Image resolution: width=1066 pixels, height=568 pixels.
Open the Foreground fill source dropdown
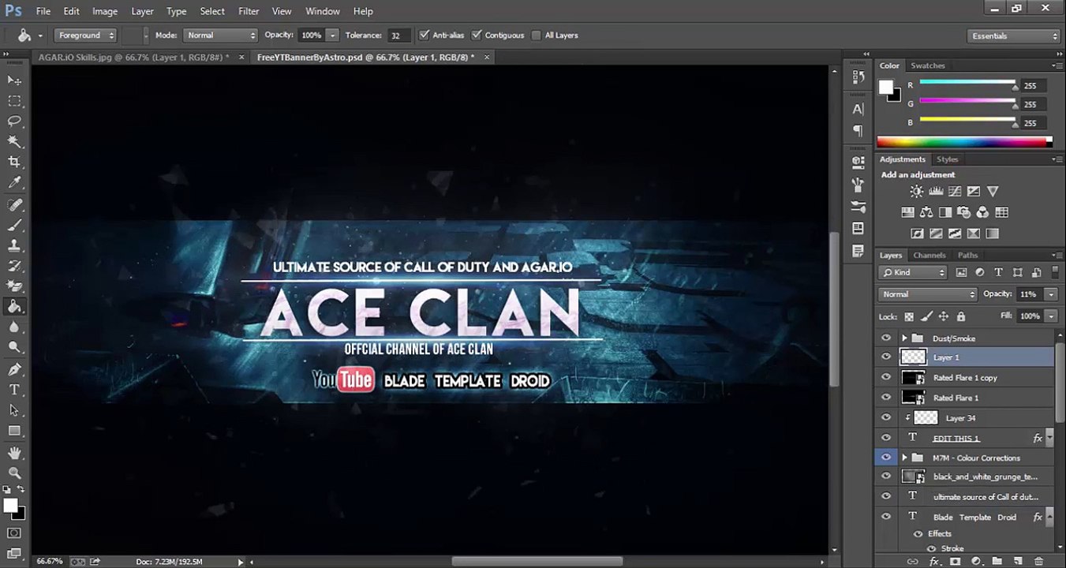(x=85, y=35)
